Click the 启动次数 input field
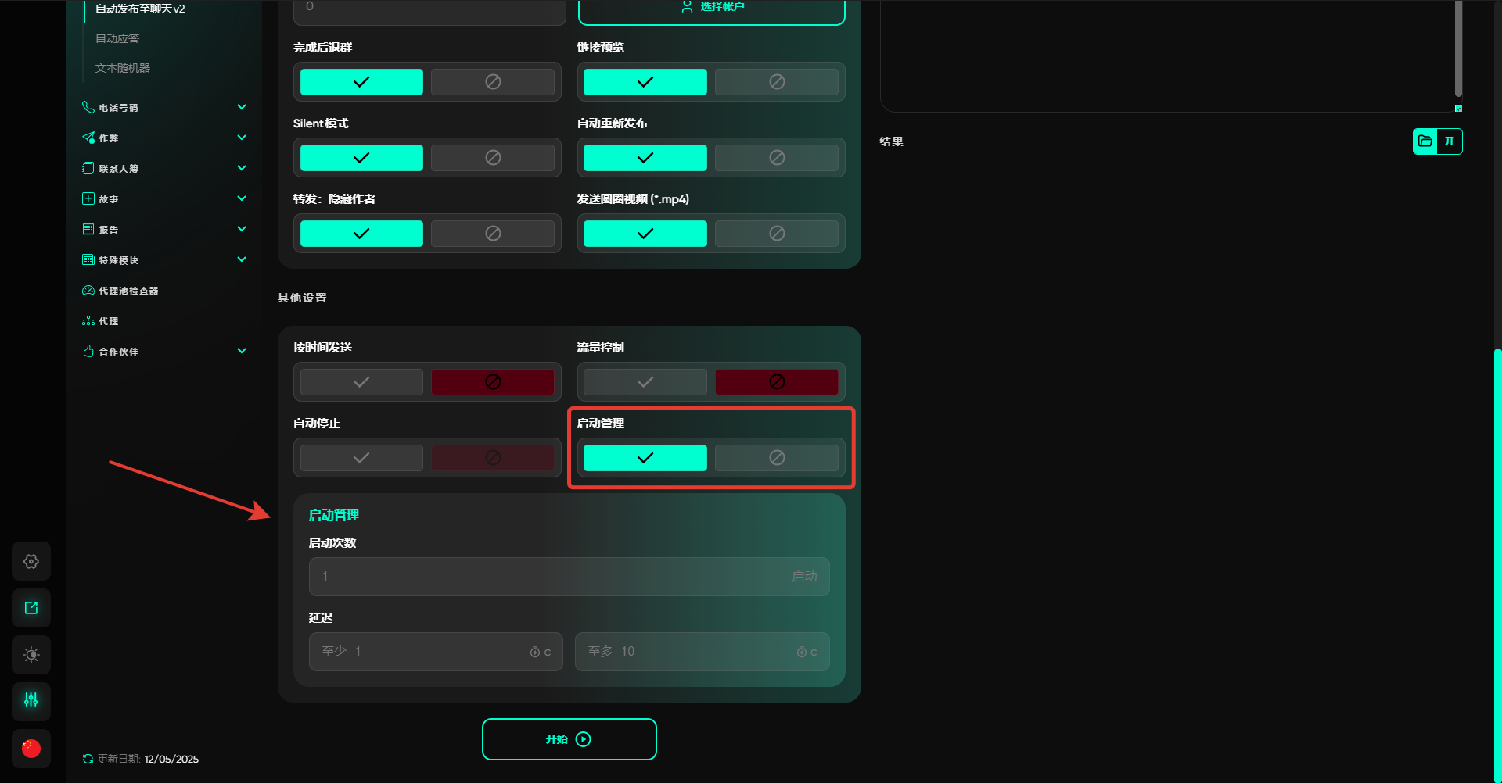 click(548, 577)
